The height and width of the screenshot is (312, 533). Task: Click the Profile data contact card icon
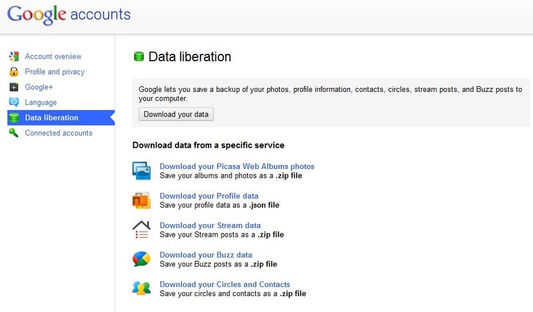(141, 200)
